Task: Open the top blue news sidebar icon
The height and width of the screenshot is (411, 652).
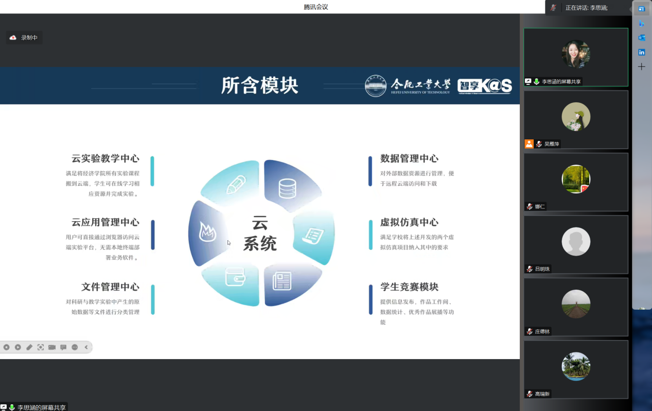Action: point(641,9)
